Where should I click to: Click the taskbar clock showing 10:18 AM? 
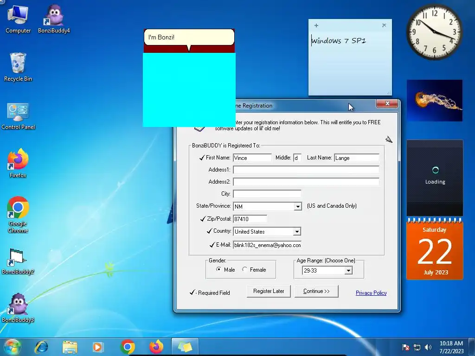click(x=451, y=347)
